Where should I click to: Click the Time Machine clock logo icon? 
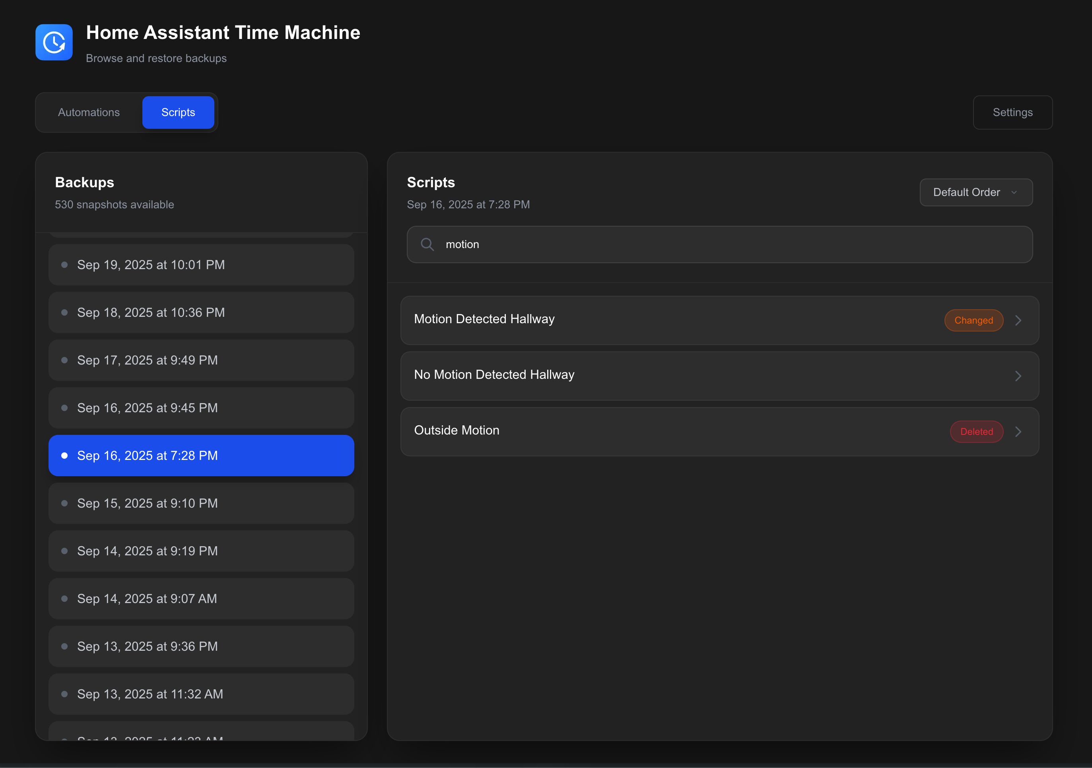tap(54, 42)
